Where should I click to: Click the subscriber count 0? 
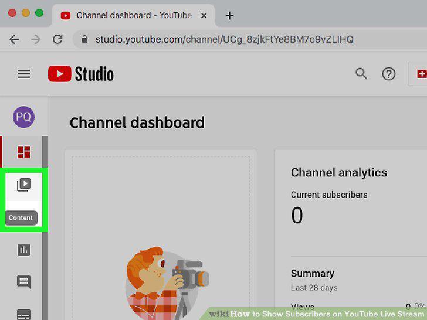pyautogui.click(x=297, y=215)
